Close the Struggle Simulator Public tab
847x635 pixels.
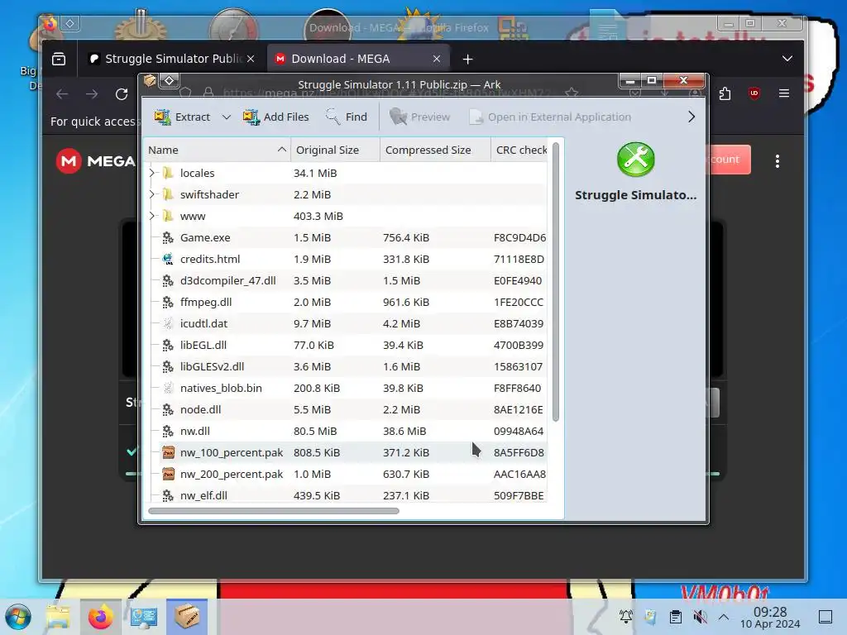pos(251,59)
